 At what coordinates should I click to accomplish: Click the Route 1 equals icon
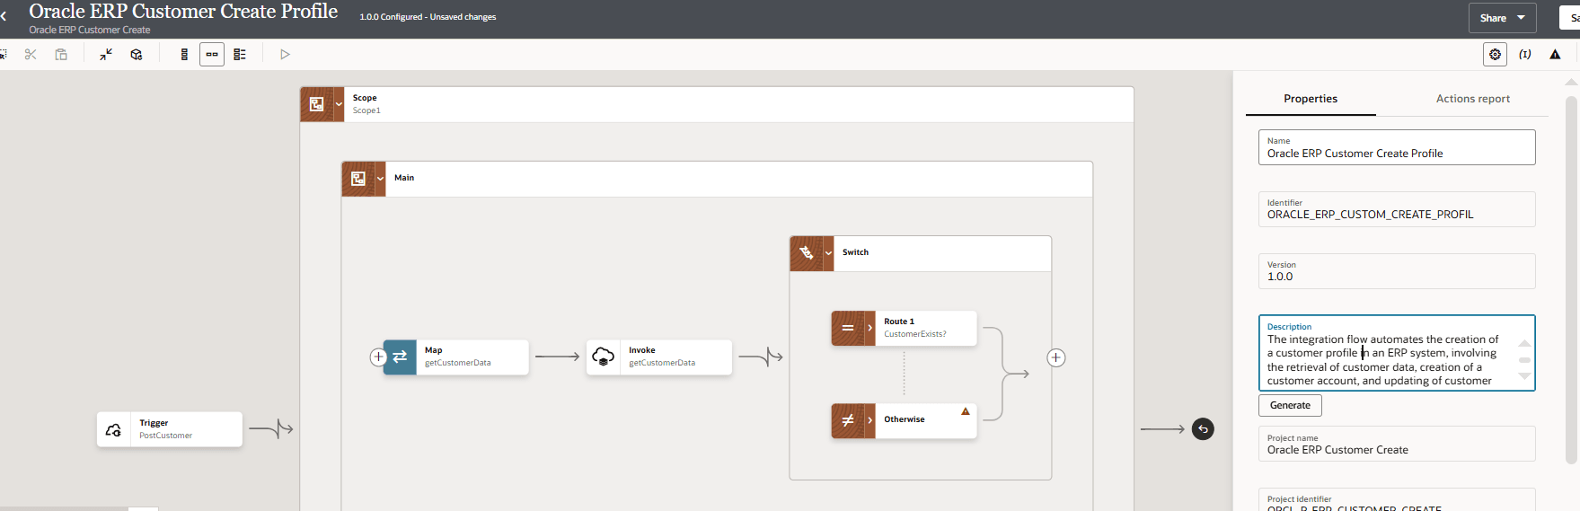848,329
